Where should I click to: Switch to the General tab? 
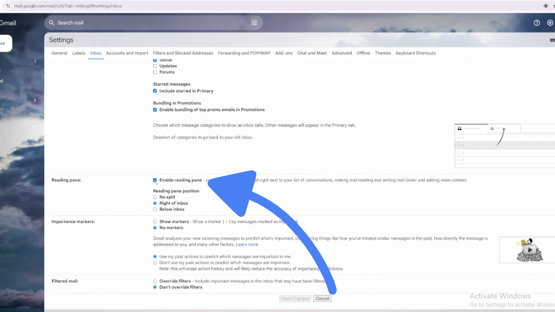tap(59, 53)
